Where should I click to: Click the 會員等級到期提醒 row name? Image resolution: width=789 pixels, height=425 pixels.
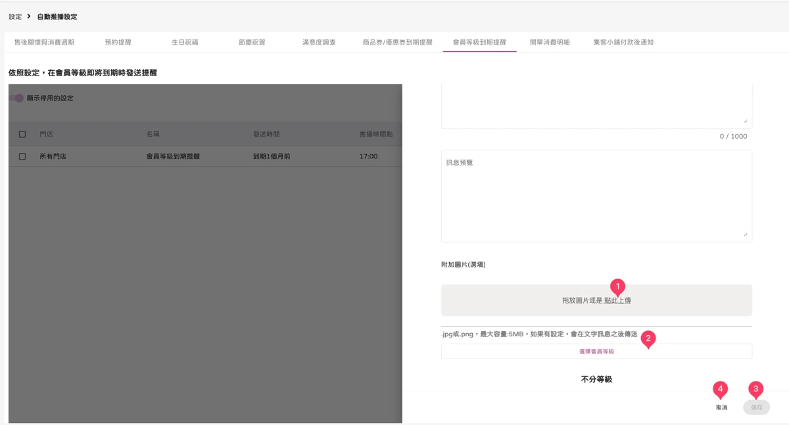[173, 156]
